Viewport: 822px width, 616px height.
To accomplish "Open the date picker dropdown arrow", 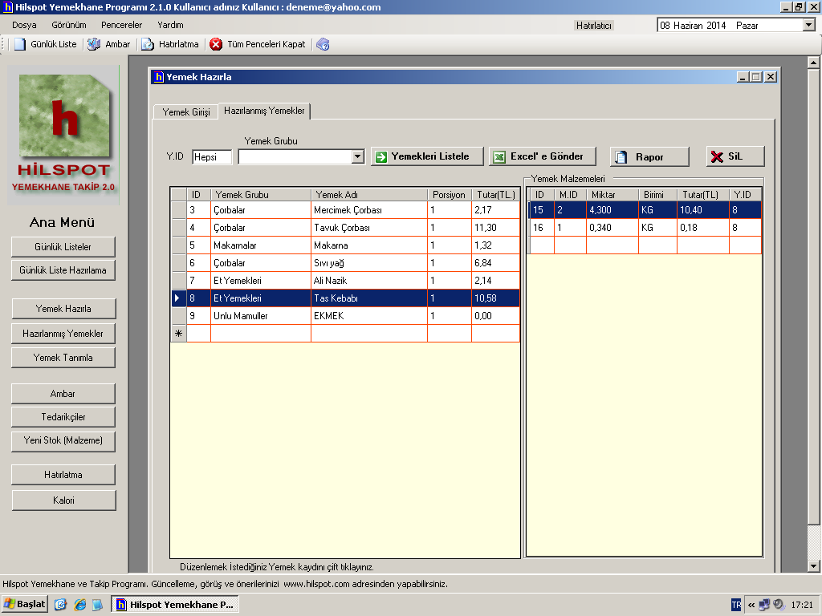I will (x=808, y=25).
